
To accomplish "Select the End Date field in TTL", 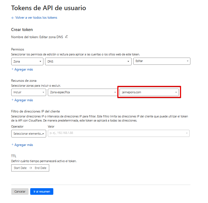I will tap(40, 168).
